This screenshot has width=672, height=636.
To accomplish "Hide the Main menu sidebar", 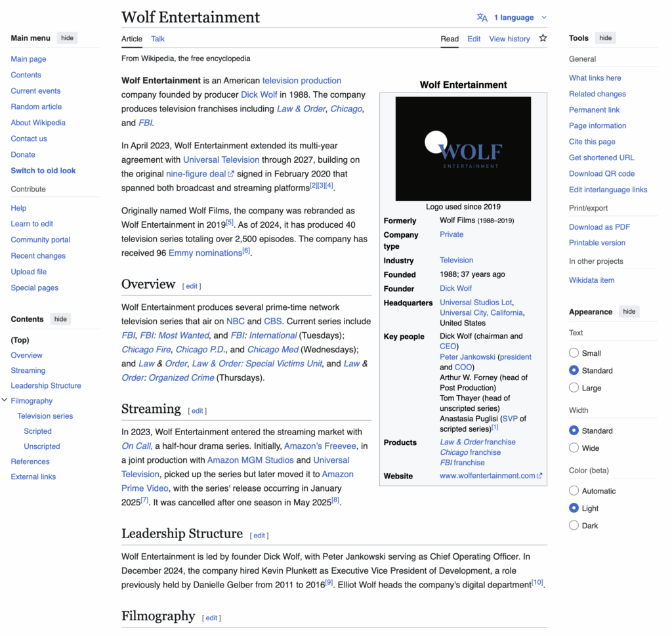I will tap(68, 38).
